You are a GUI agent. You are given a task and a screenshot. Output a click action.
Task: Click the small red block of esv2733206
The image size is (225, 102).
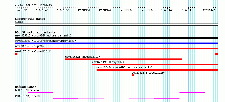(x=133, y=75)
